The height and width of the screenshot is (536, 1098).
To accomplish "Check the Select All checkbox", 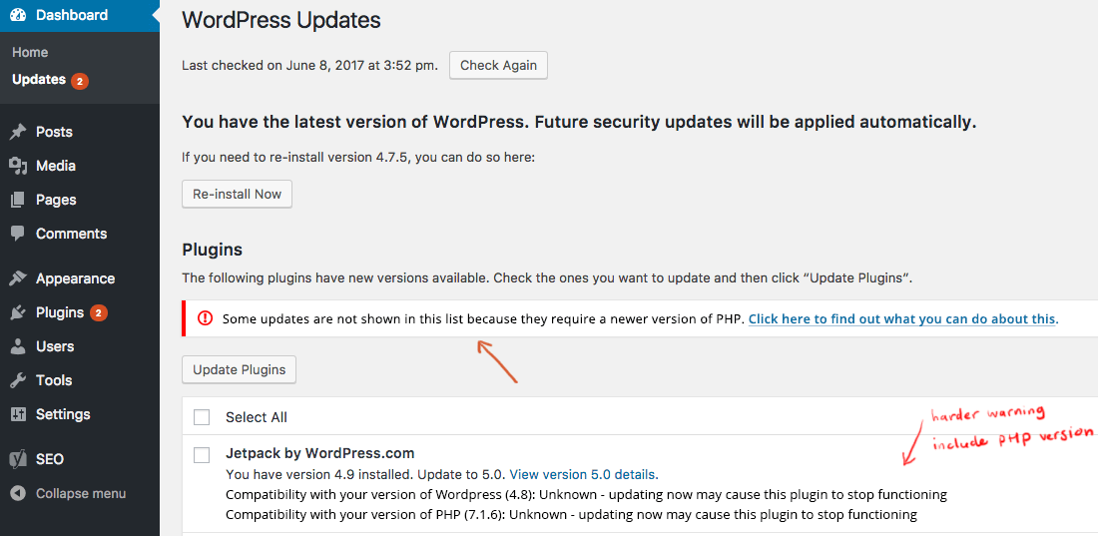I will coord(202,417).
